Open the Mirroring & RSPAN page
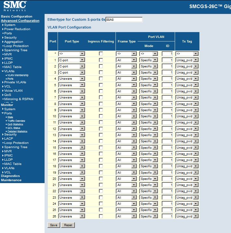Screen dimensions: 231x233 (x=19, y=99)
